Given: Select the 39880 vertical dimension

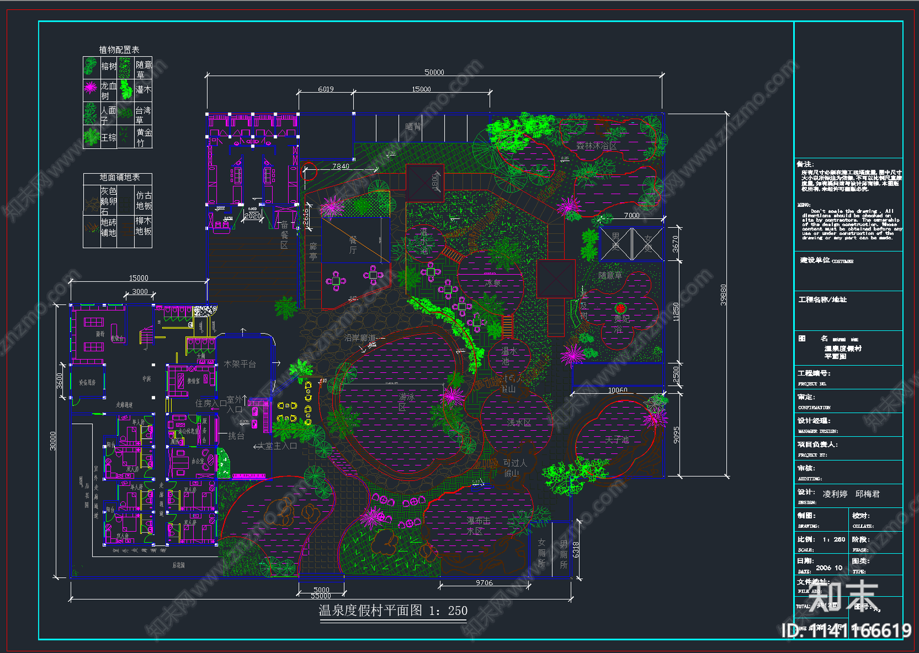Looking at the screenshot, I should point(724,295).
